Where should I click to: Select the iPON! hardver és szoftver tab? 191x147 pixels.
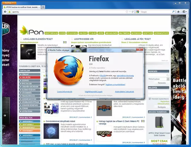[22, 7]
